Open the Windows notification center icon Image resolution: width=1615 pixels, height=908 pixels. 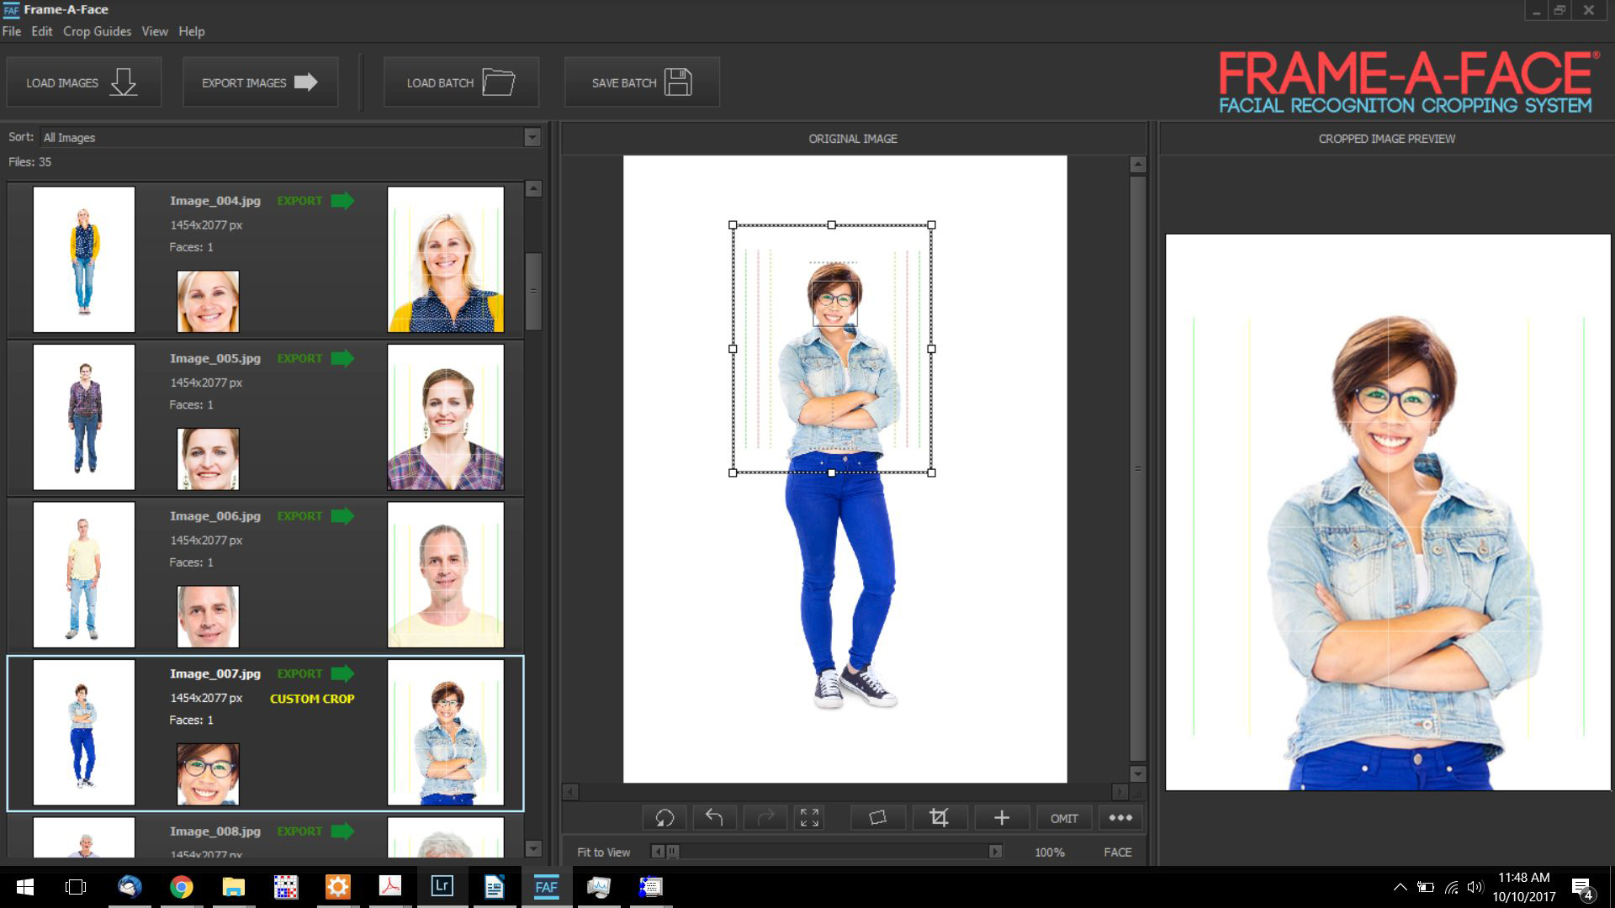coord(1581,888)
